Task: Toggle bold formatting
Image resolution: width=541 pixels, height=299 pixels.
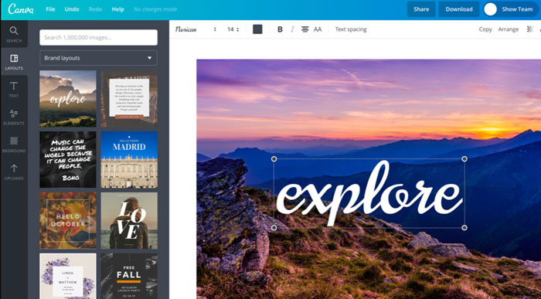Action: click(x=280, y=29)
